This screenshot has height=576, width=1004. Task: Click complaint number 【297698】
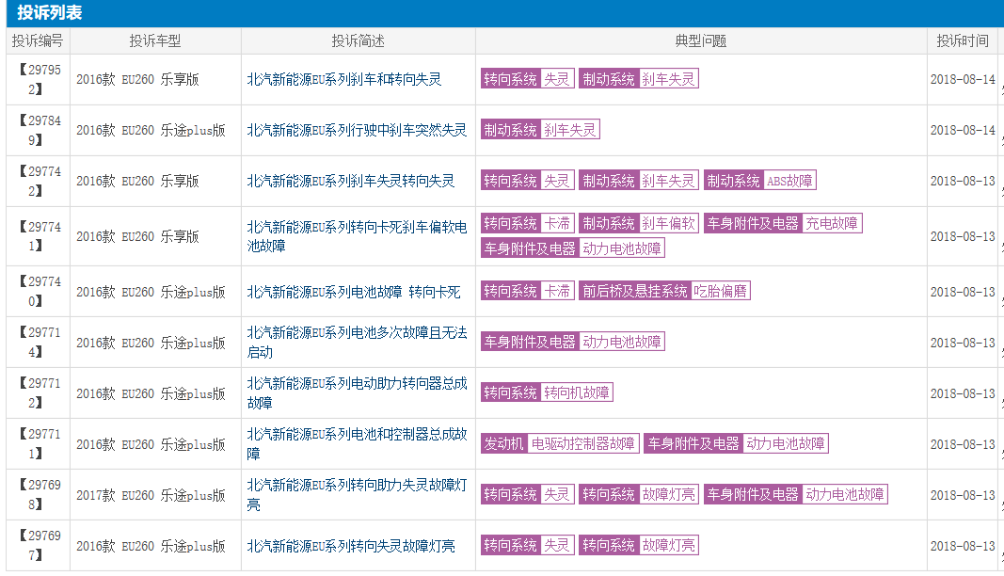point(38,495)
